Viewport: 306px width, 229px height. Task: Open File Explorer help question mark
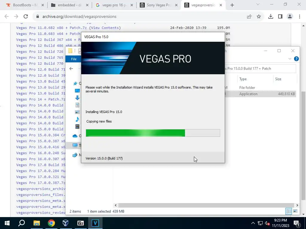(296, 59)
